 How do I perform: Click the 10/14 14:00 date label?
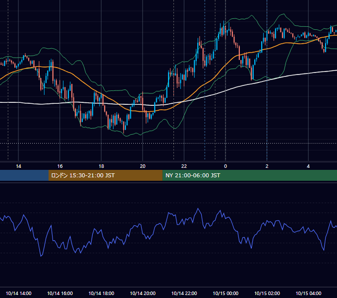18,294
